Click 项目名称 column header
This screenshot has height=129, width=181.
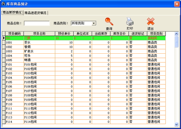tap(39, 34)
